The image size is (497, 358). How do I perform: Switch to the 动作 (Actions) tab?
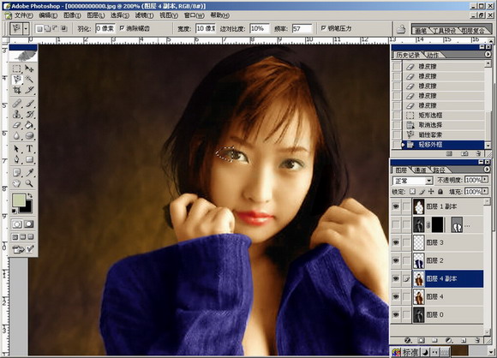pos(433,55)
